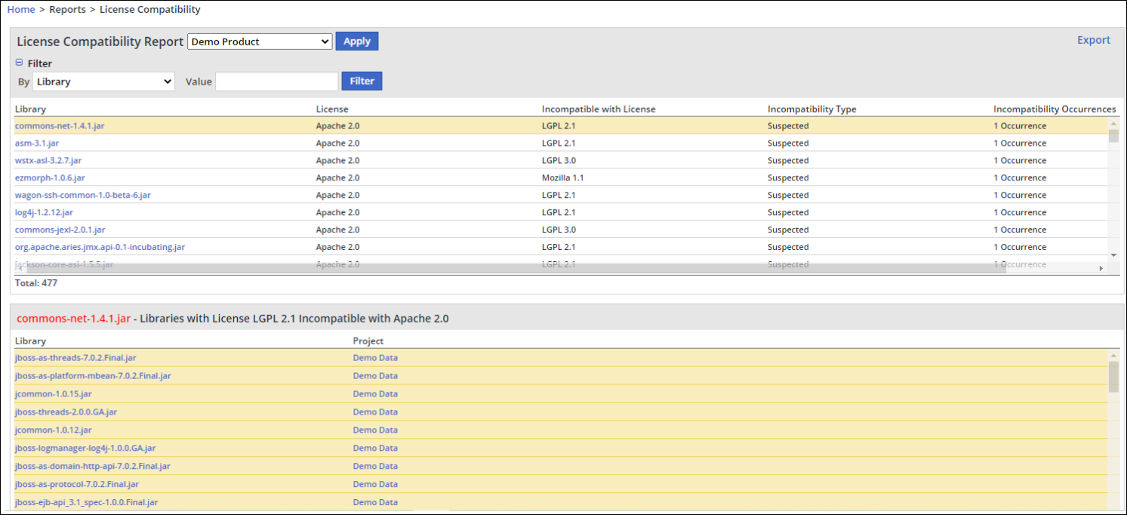Open Demo Data project for jcommon-1.0.15.jar
1127x515 pixels.
[x=375, y=394]
